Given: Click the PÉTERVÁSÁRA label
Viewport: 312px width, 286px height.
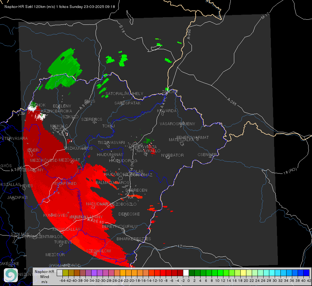Looking at the screenshot, I should [x=14, y=138].
